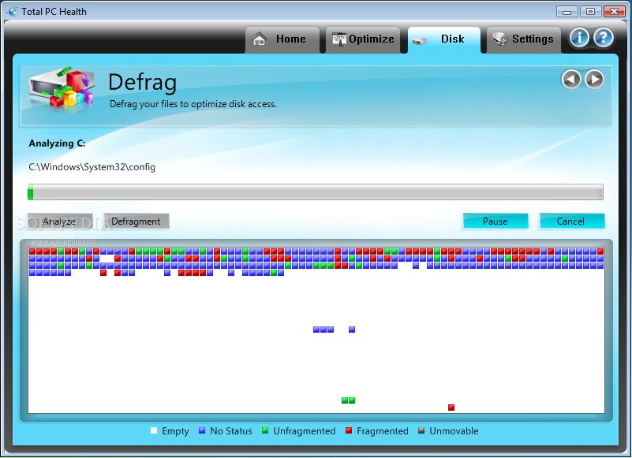Click the Defrag heading

click(142, 83)
